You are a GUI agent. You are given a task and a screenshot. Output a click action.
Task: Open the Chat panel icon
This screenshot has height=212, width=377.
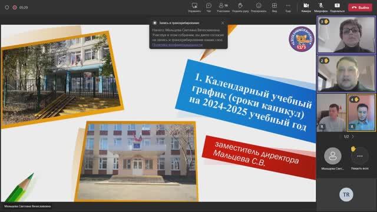(209, 7)
